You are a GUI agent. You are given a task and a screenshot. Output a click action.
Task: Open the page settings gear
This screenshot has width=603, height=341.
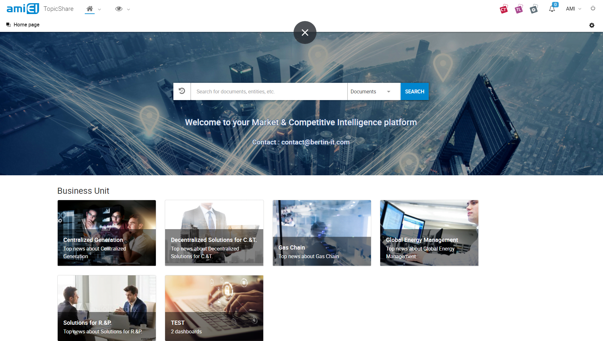[x=592, y=25]
